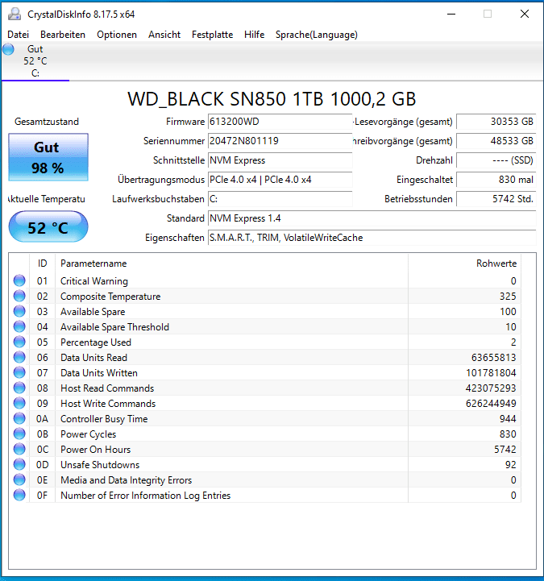Select the Unsafe Shutdowns parameter name
This screenshot has width=544, height=581.
pyautogui.click(x=100, y=465)
